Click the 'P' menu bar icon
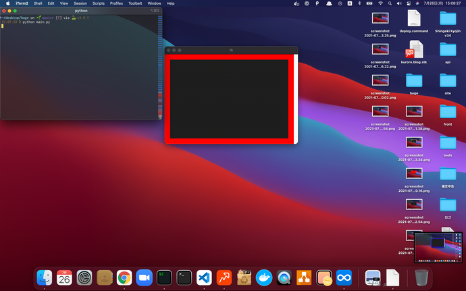Image resolution: width=466 pixels, height=291 pixels. [x=317, y=3]
